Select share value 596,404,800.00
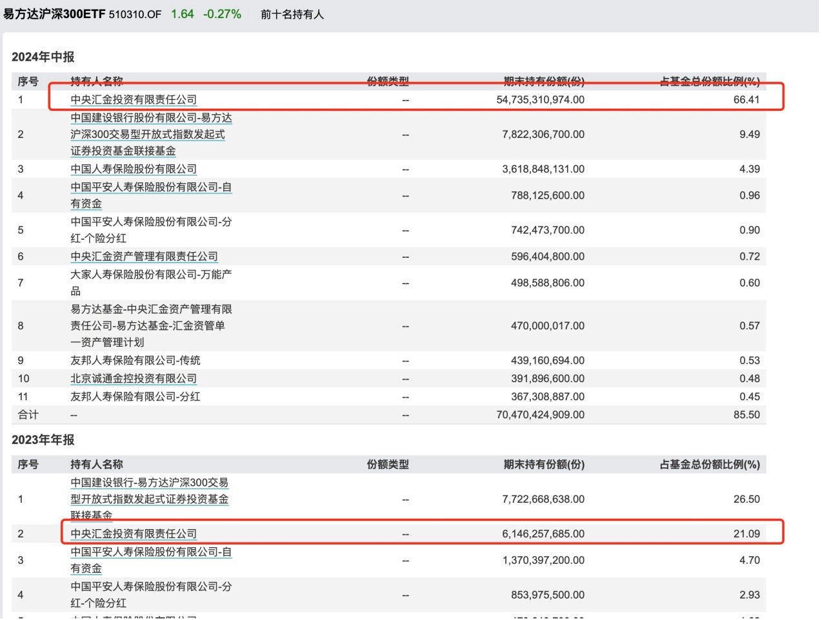 (x=548, y=257)
